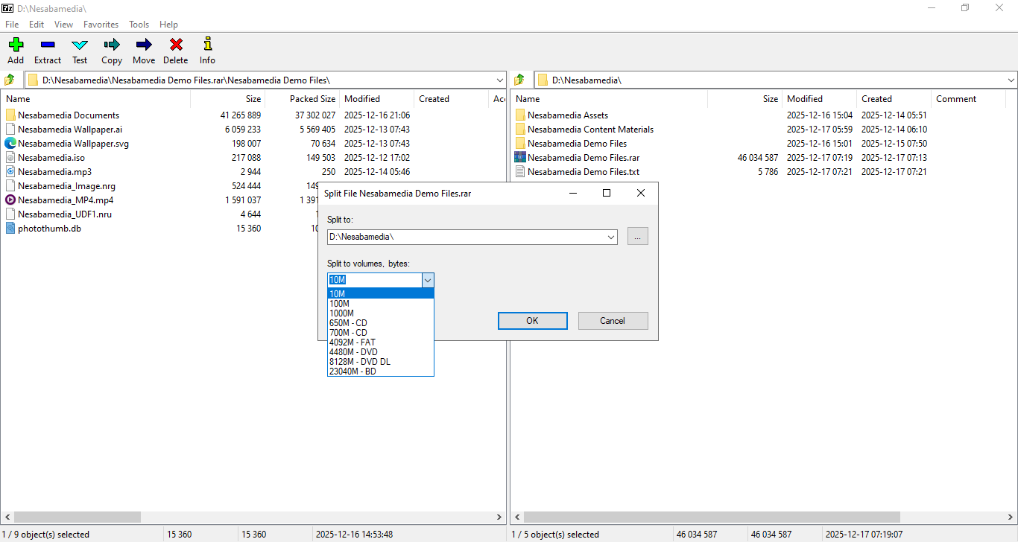Click left panel horizontal scrollbar

[x=78, y=517]
